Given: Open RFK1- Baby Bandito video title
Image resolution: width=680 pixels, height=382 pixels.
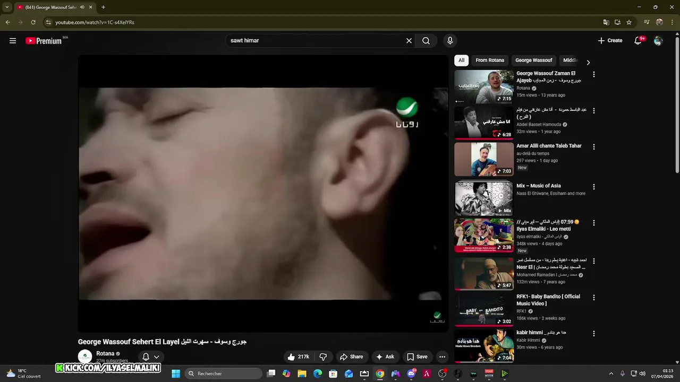Looking at the screenshot, I should (x=548, y=300).
